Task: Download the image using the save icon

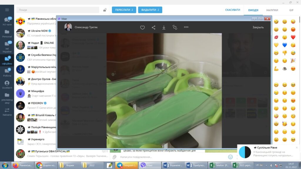Action: [x=164, y=27]
